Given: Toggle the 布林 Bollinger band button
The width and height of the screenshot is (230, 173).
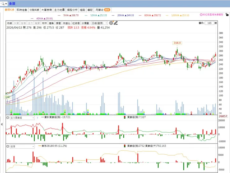Looking at the screenshot, I should (44, 23).
